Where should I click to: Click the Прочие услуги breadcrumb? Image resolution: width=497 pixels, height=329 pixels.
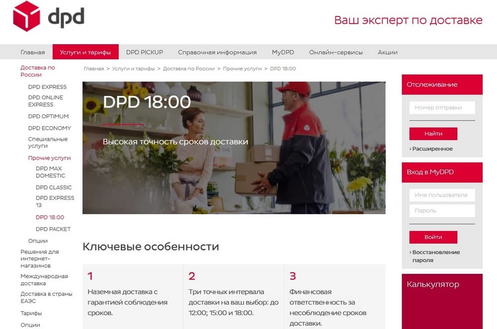point(242,69)
